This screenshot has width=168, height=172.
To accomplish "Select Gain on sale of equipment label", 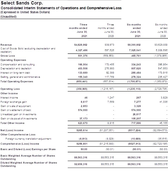I will click(x=16, y=106).
